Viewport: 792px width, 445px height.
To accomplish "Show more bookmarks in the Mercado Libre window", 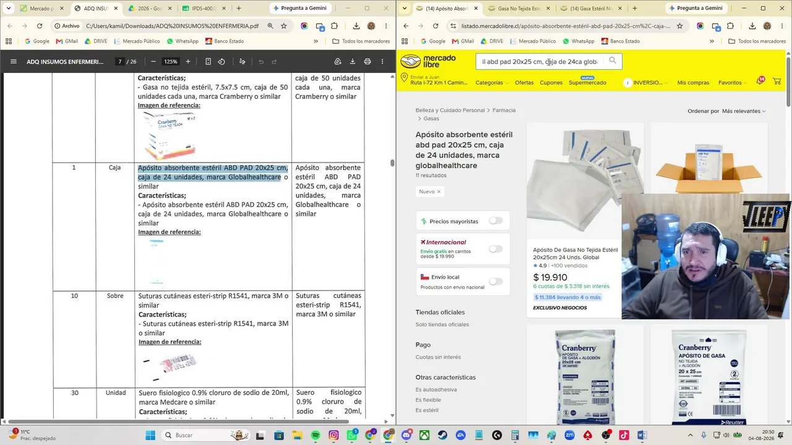I will [x=712, y=41].
